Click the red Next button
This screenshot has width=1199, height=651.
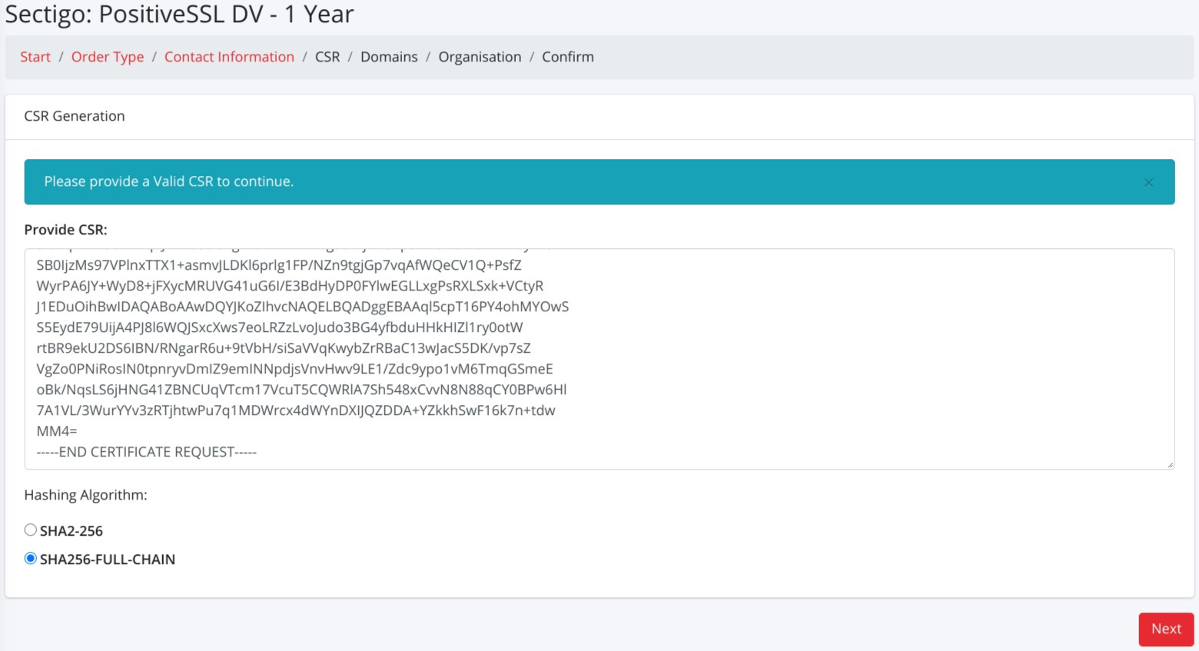(x=1166, y=629)
